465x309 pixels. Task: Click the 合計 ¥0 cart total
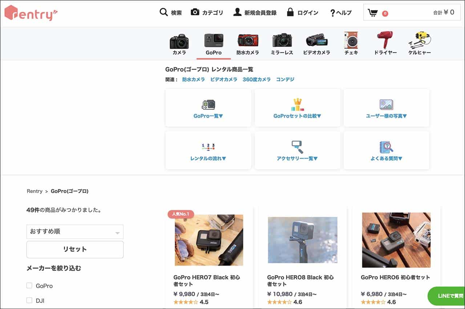[444, 12]
